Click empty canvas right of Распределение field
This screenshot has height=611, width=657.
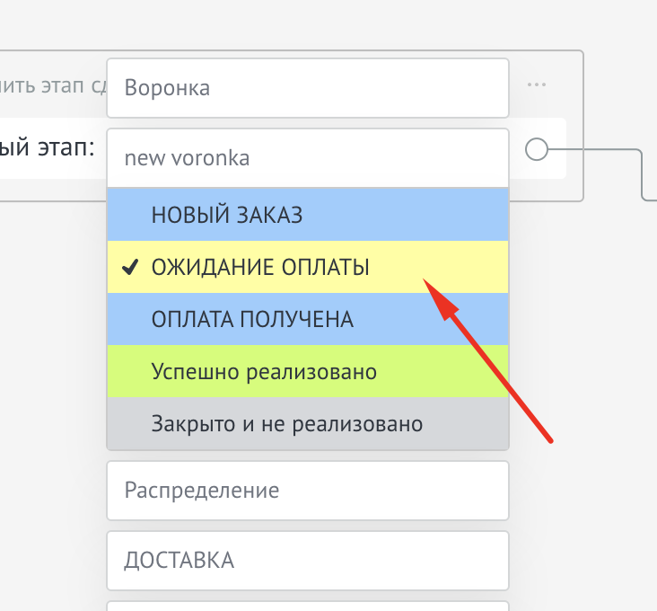coord(583,491)
